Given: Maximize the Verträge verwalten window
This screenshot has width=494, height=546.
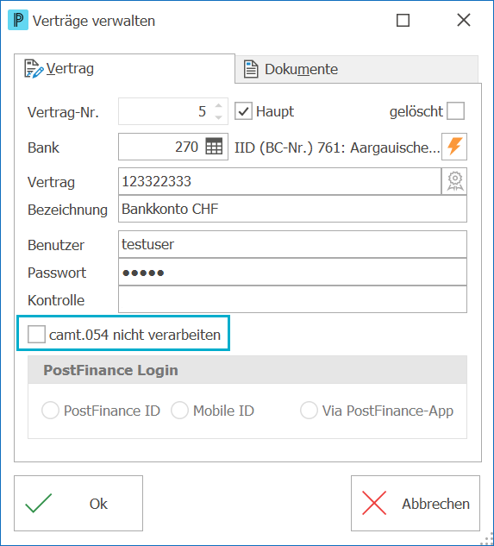Looking at the screenshot, I should [x=403, y=20].
